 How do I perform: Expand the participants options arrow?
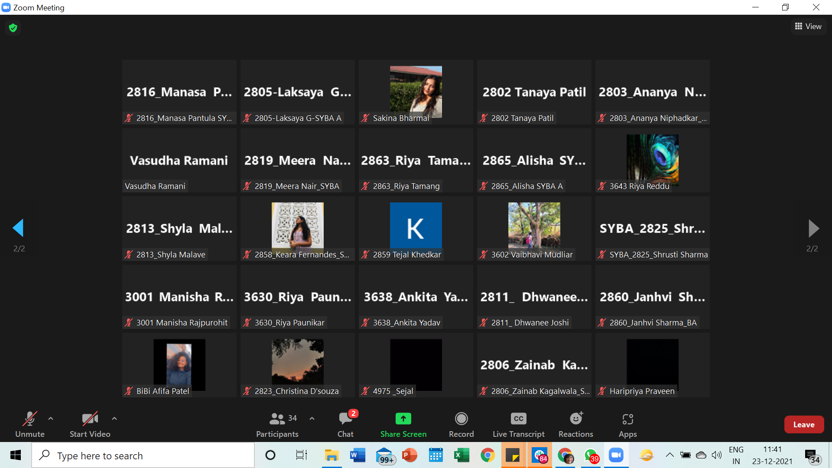click(312, 419)
